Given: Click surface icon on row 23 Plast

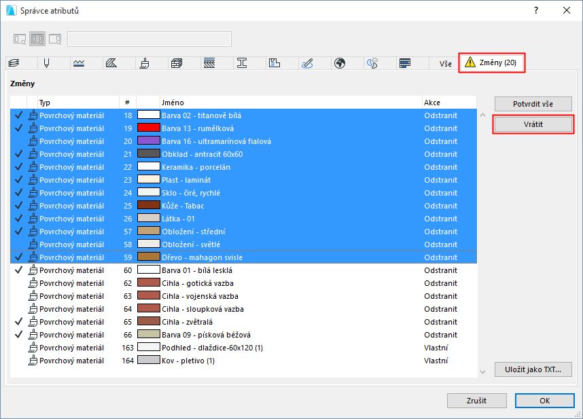Looking at the screenshot, I should pyautogui.click(x=33, y=180).
